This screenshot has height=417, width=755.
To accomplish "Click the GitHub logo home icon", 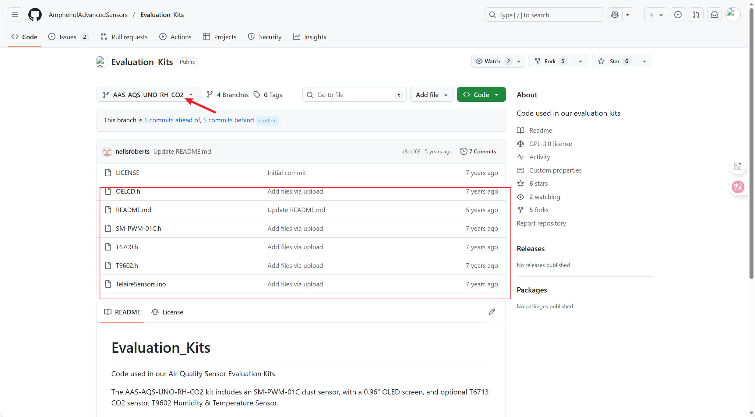I will 35,15.
